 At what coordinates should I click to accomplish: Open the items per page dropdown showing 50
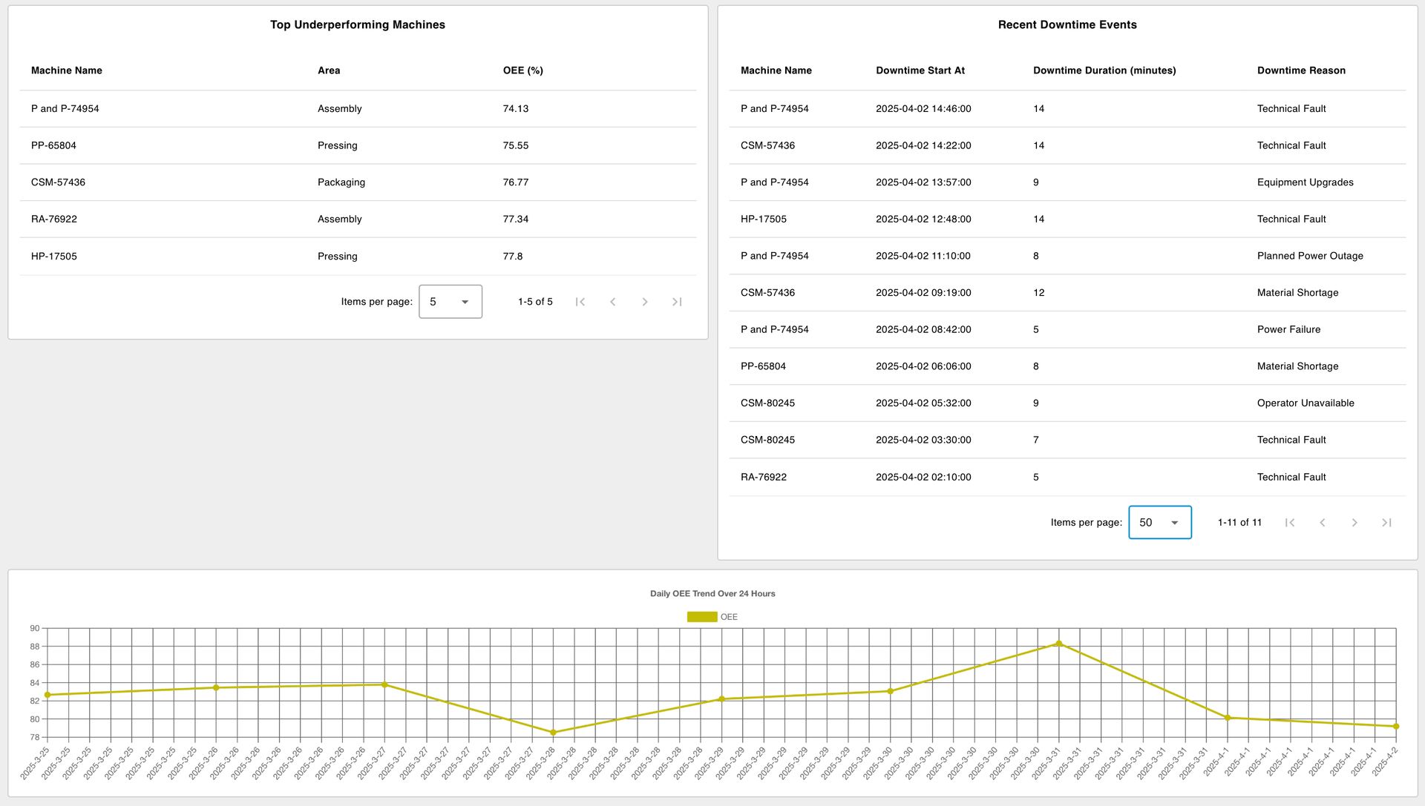point(1159,523)
